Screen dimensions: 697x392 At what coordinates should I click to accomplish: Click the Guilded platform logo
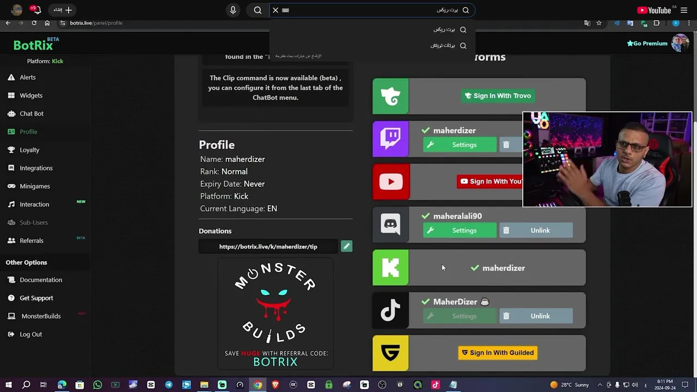[x=390, y=353]
